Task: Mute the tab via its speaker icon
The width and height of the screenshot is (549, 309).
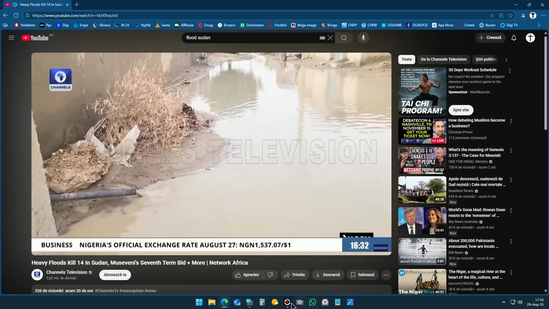Action: pos(15,5)
